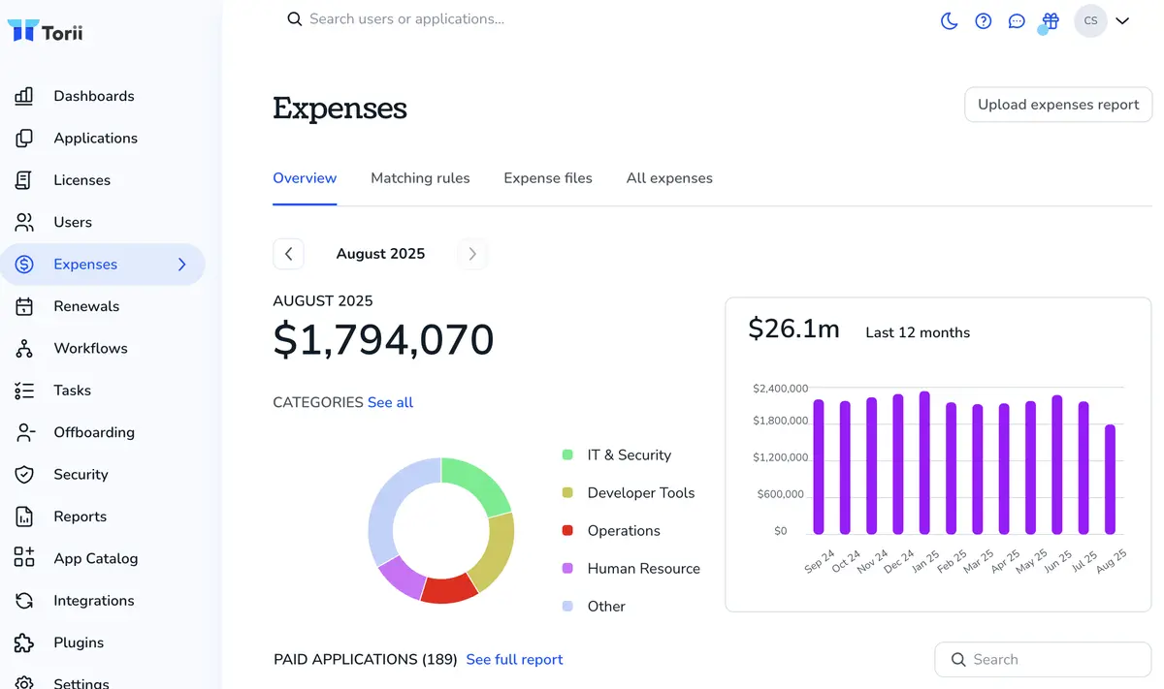Go to previous month with left chevron

288,254
